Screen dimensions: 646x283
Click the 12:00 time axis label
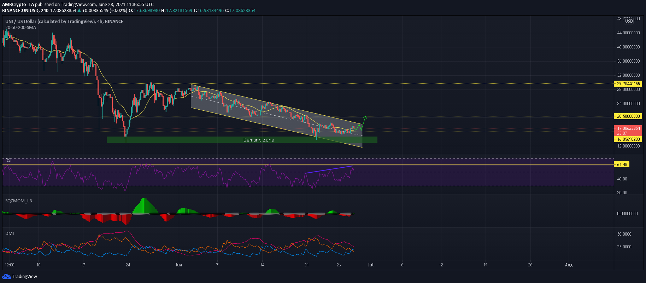(x=9, y=265)
